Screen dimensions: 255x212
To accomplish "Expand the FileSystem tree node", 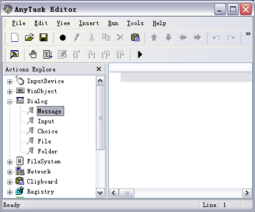I will pos(9,162).
